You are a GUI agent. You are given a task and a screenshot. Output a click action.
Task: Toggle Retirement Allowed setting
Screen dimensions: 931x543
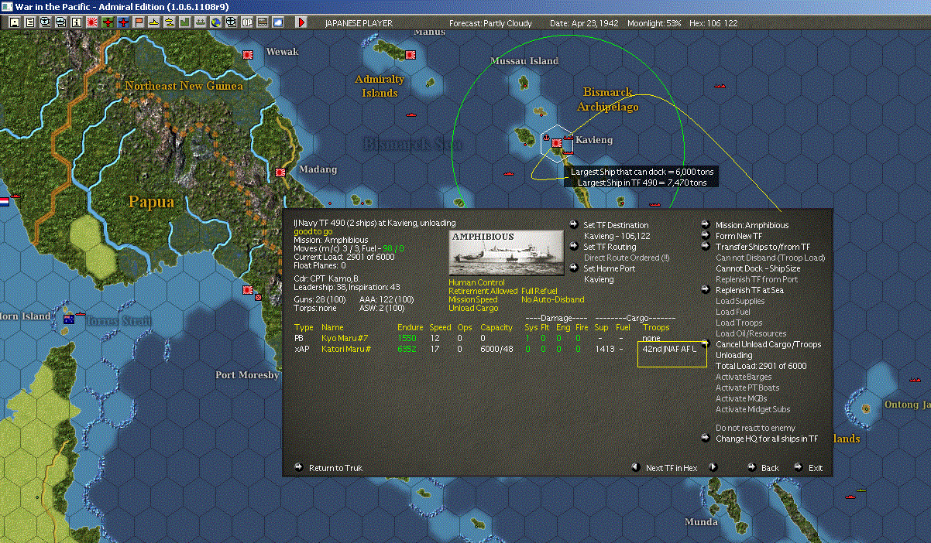coord(483,291)
